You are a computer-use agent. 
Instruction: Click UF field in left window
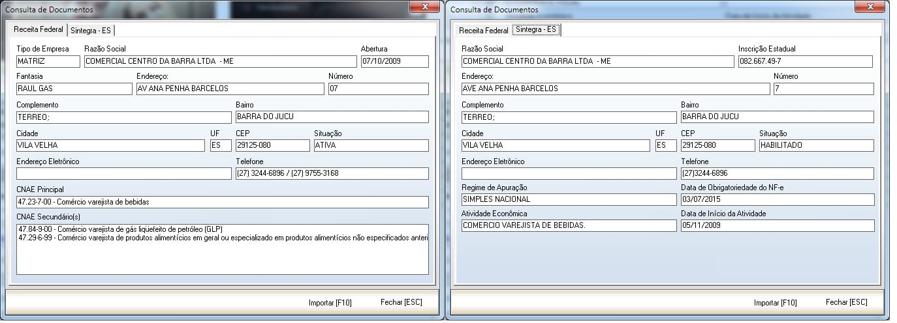pos(221,145)
